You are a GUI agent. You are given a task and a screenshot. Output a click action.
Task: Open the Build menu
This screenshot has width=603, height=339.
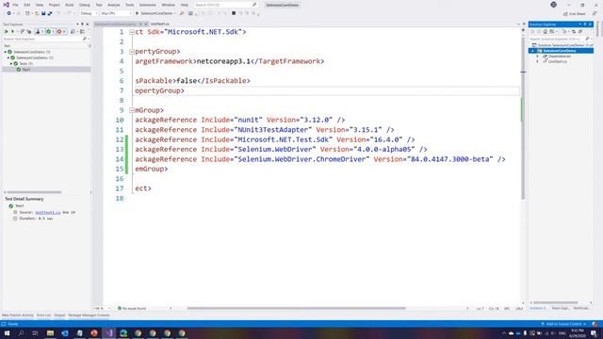(x=69, y=5)
